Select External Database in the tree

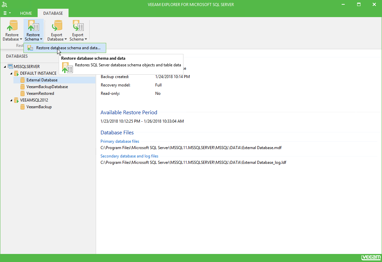tap(42, 80)
